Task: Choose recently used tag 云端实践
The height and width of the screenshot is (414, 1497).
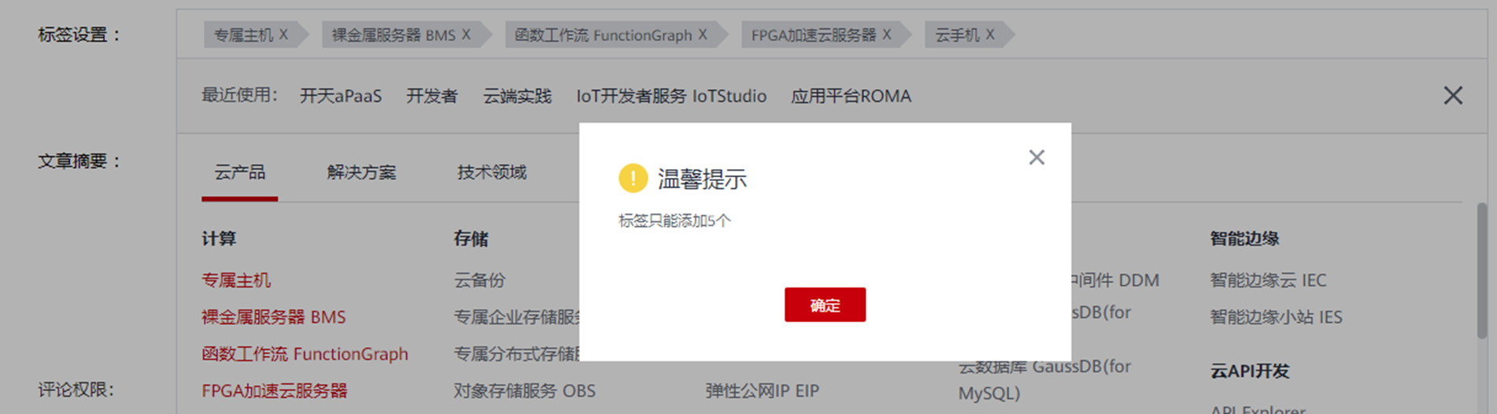Action: tap(517, 96)
